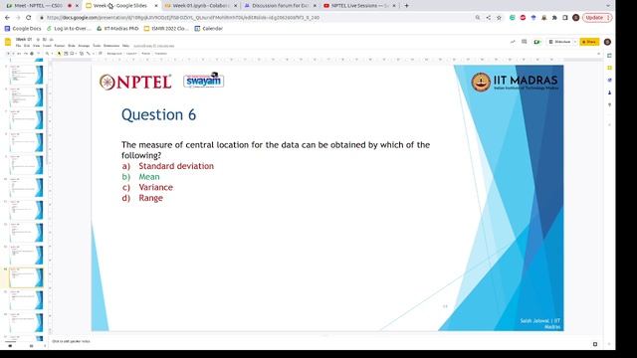Click the Print icon in the toolbar

[32, 53]
